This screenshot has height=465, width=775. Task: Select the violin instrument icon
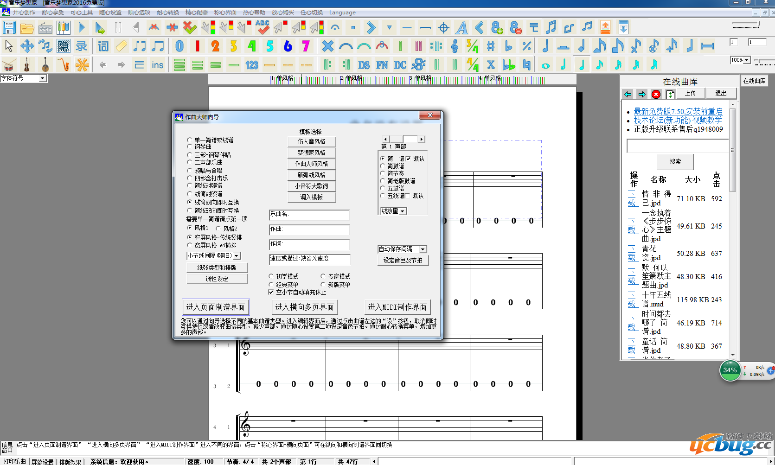coord(27,65)
